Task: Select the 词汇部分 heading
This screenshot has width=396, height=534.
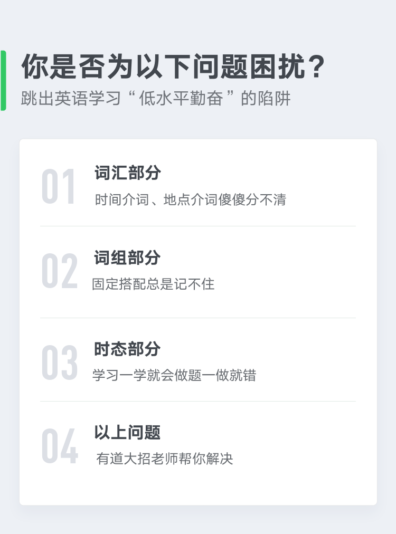Action: [127, 173]
